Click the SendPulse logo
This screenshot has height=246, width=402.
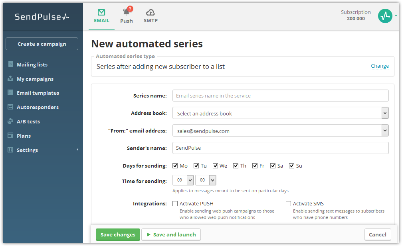pos(42,17)
